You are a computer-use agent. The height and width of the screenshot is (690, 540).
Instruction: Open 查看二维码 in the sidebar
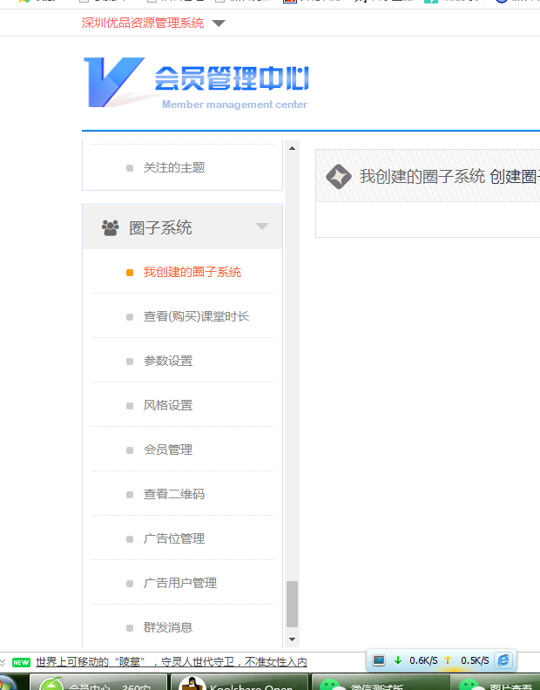point(173,495)
